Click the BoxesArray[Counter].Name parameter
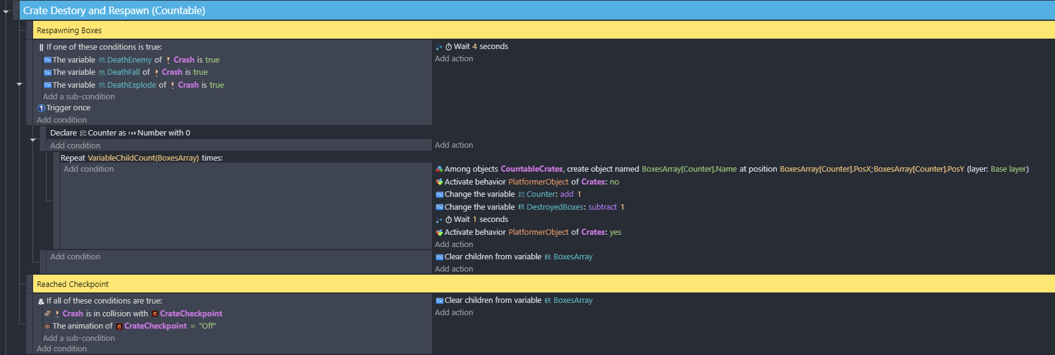The image size is (1055, 355). [x=689, y=169]
